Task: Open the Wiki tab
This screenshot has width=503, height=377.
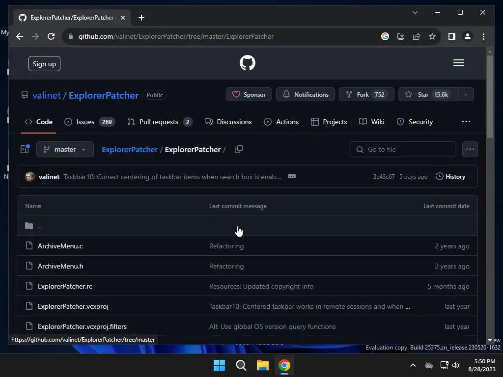Action: 371,122
